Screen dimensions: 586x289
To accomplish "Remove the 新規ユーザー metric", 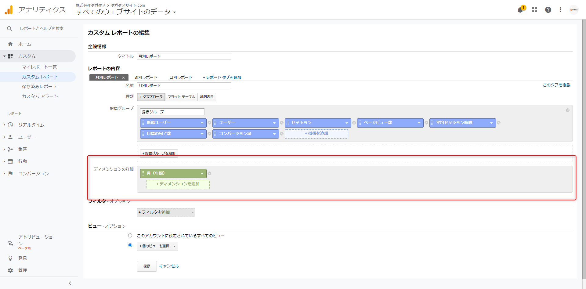I will click(209, 123).
